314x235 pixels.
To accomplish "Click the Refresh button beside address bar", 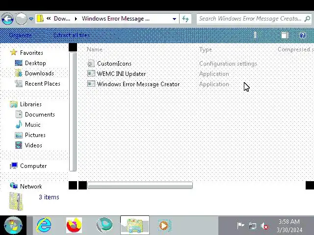I will 185,19.
